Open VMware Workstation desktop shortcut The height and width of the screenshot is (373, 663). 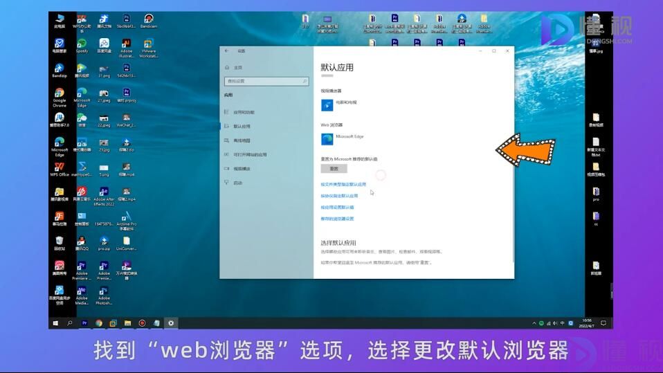pyautogui.click(x=148, y=48)
